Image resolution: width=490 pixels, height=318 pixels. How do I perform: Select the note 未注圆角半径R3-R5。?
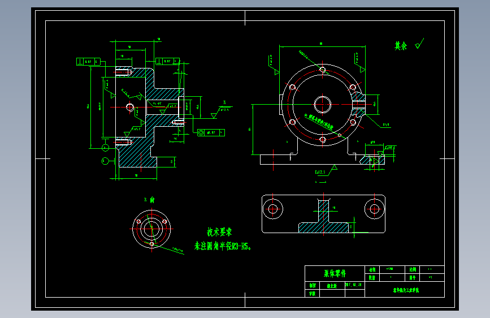(x=223, y=246)
